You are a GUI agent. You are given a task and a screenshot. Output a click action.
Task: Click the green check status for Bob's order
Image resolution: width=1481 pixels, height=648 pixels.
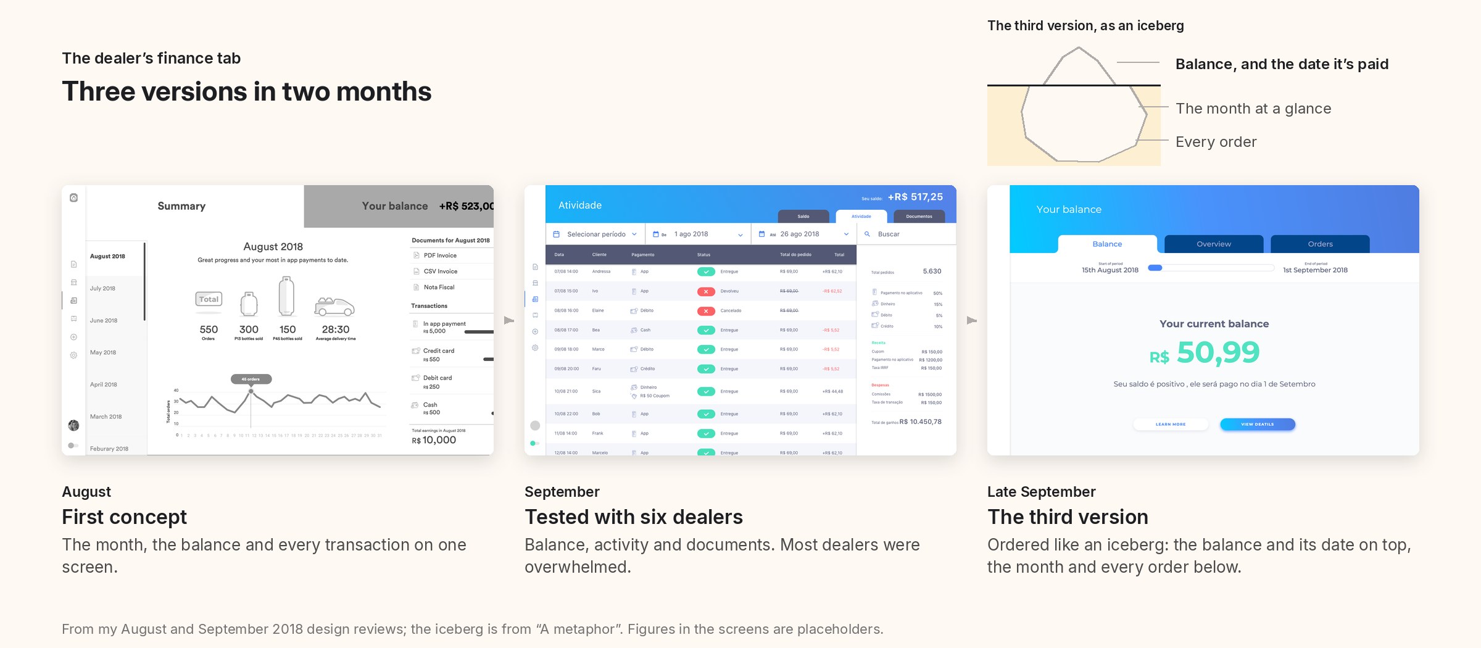click(x=706, y=414)
